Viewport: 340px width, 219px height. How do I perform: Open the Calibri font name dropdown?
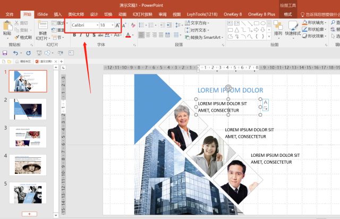coord(97,25)
